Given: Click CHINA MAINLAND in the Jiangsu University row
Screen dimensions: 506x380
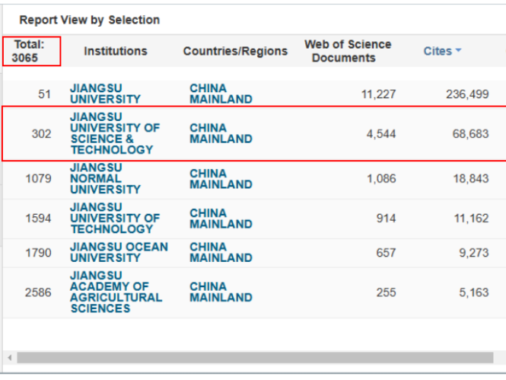Looking at the screenshot, I should [x=221, y=94].
